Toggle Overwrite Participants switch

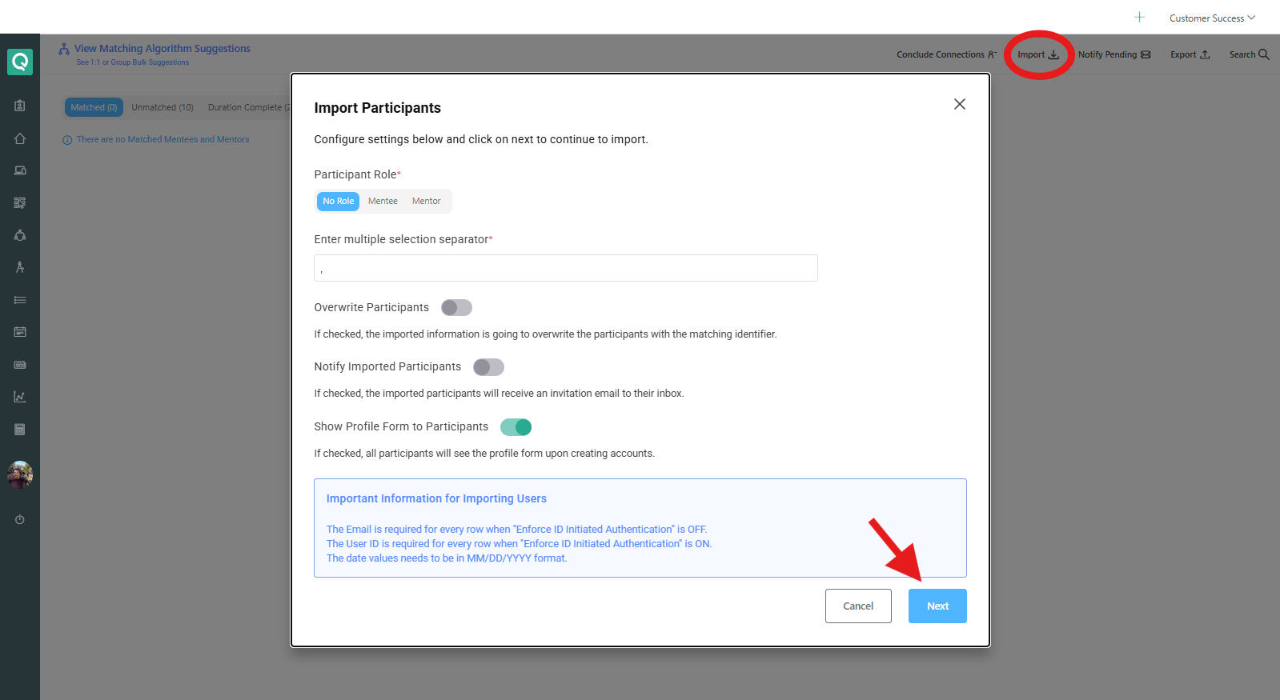[456, 308]
